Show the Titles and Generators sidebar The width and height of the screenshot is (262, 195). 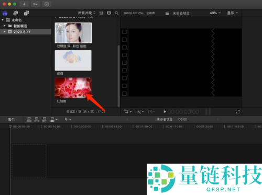click(26, 13)
